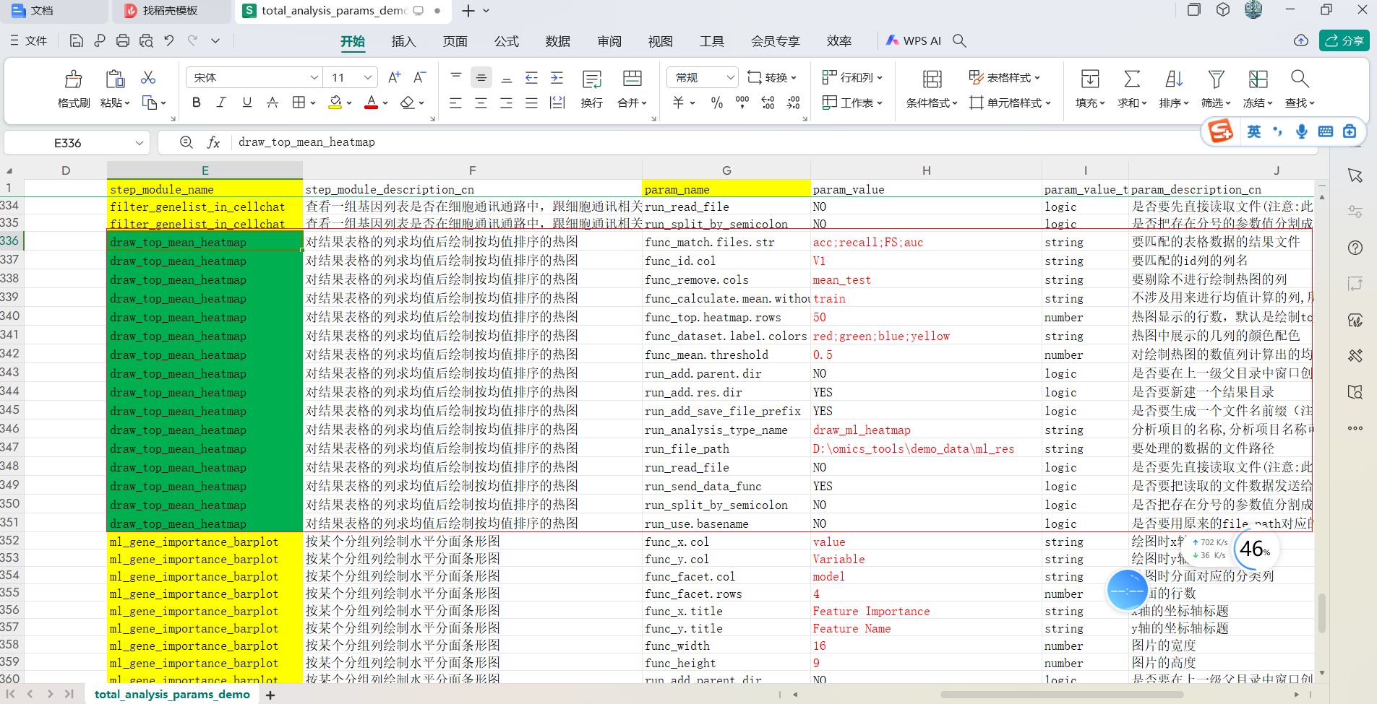Click the Save icon in quick toolbar

point(76,40)
